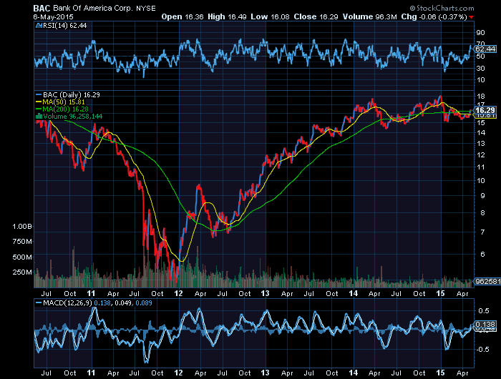Click the 250M volume axis label
This screenshot has width=501, height=379.
tap(22, 272)
